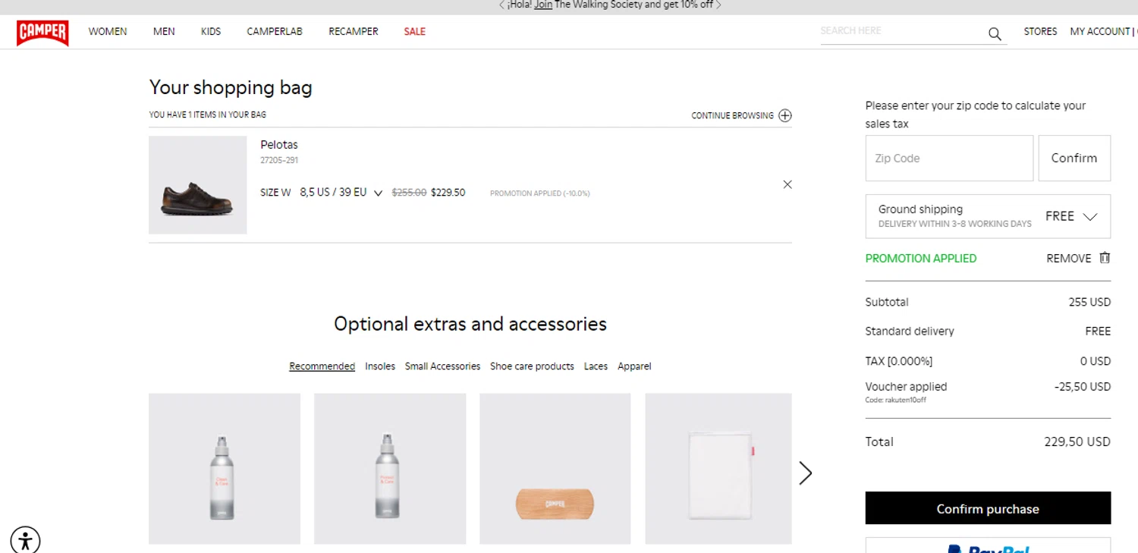Click the plus icon beside Continue Browsing

(785, 115)
